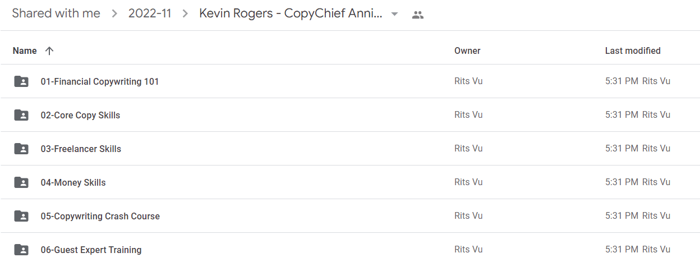Screen dimensions: 700x262
Task: Select the 01-Financial Copywriting 101 folder name
Action: pos(100,81)
